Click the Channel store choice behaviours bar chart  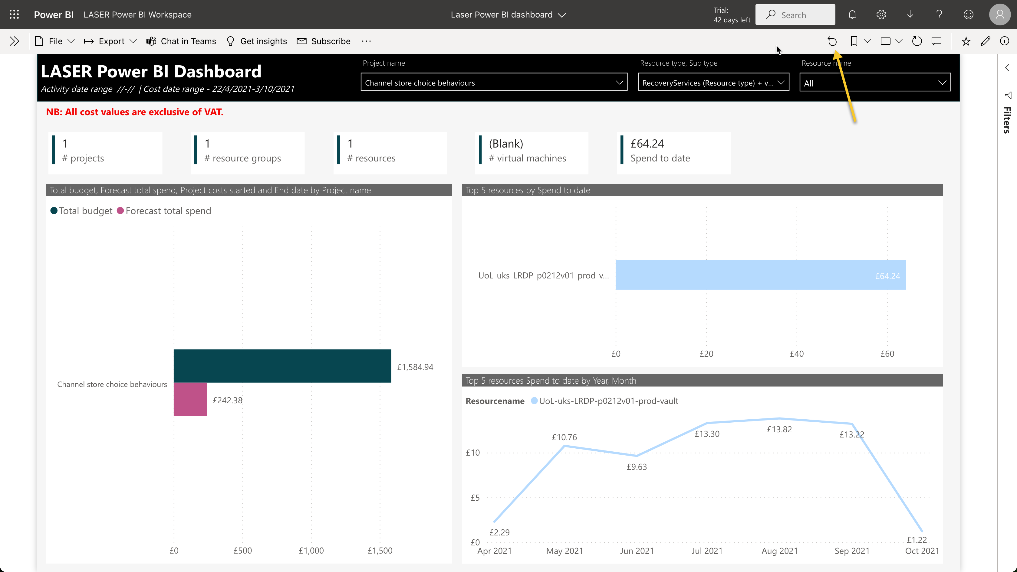[x=281, y=366]
